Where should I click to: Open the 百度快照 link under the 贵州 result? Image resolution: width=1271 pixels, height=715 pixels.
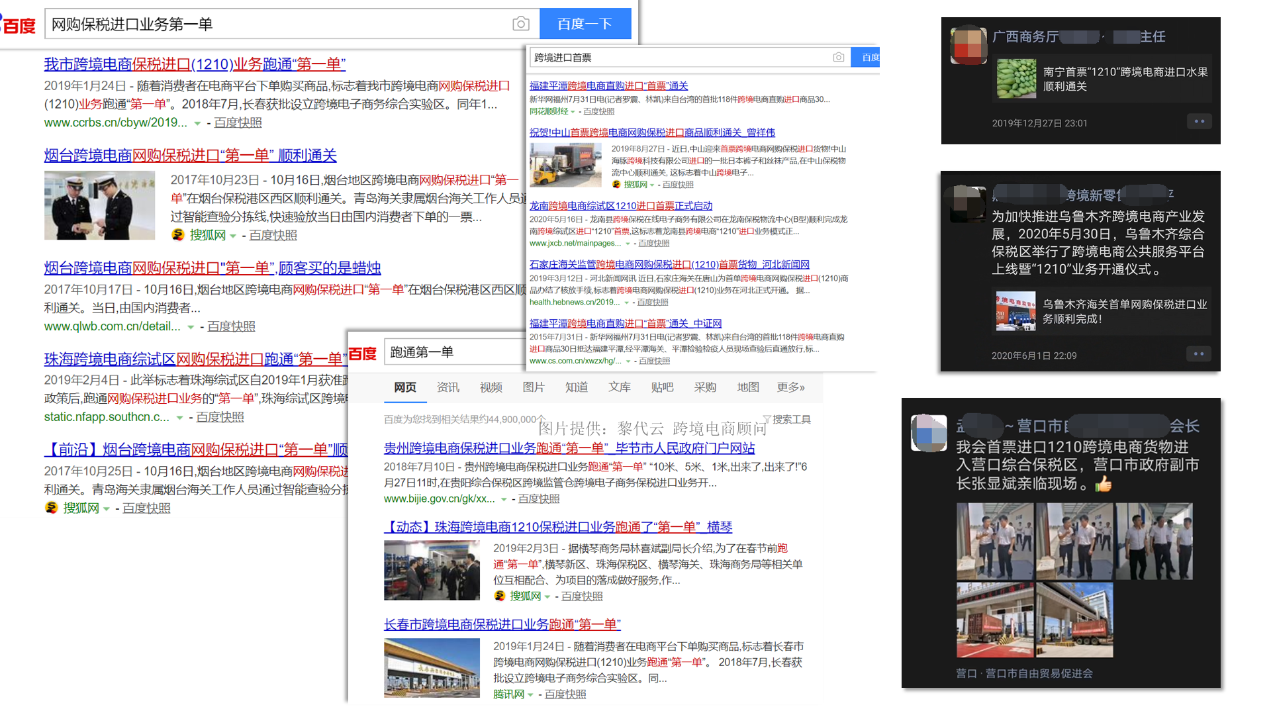click(540, 499)
